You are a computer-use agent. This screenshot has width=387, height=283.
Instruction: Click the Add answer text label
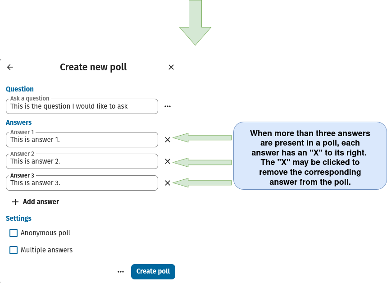[41, 202]
